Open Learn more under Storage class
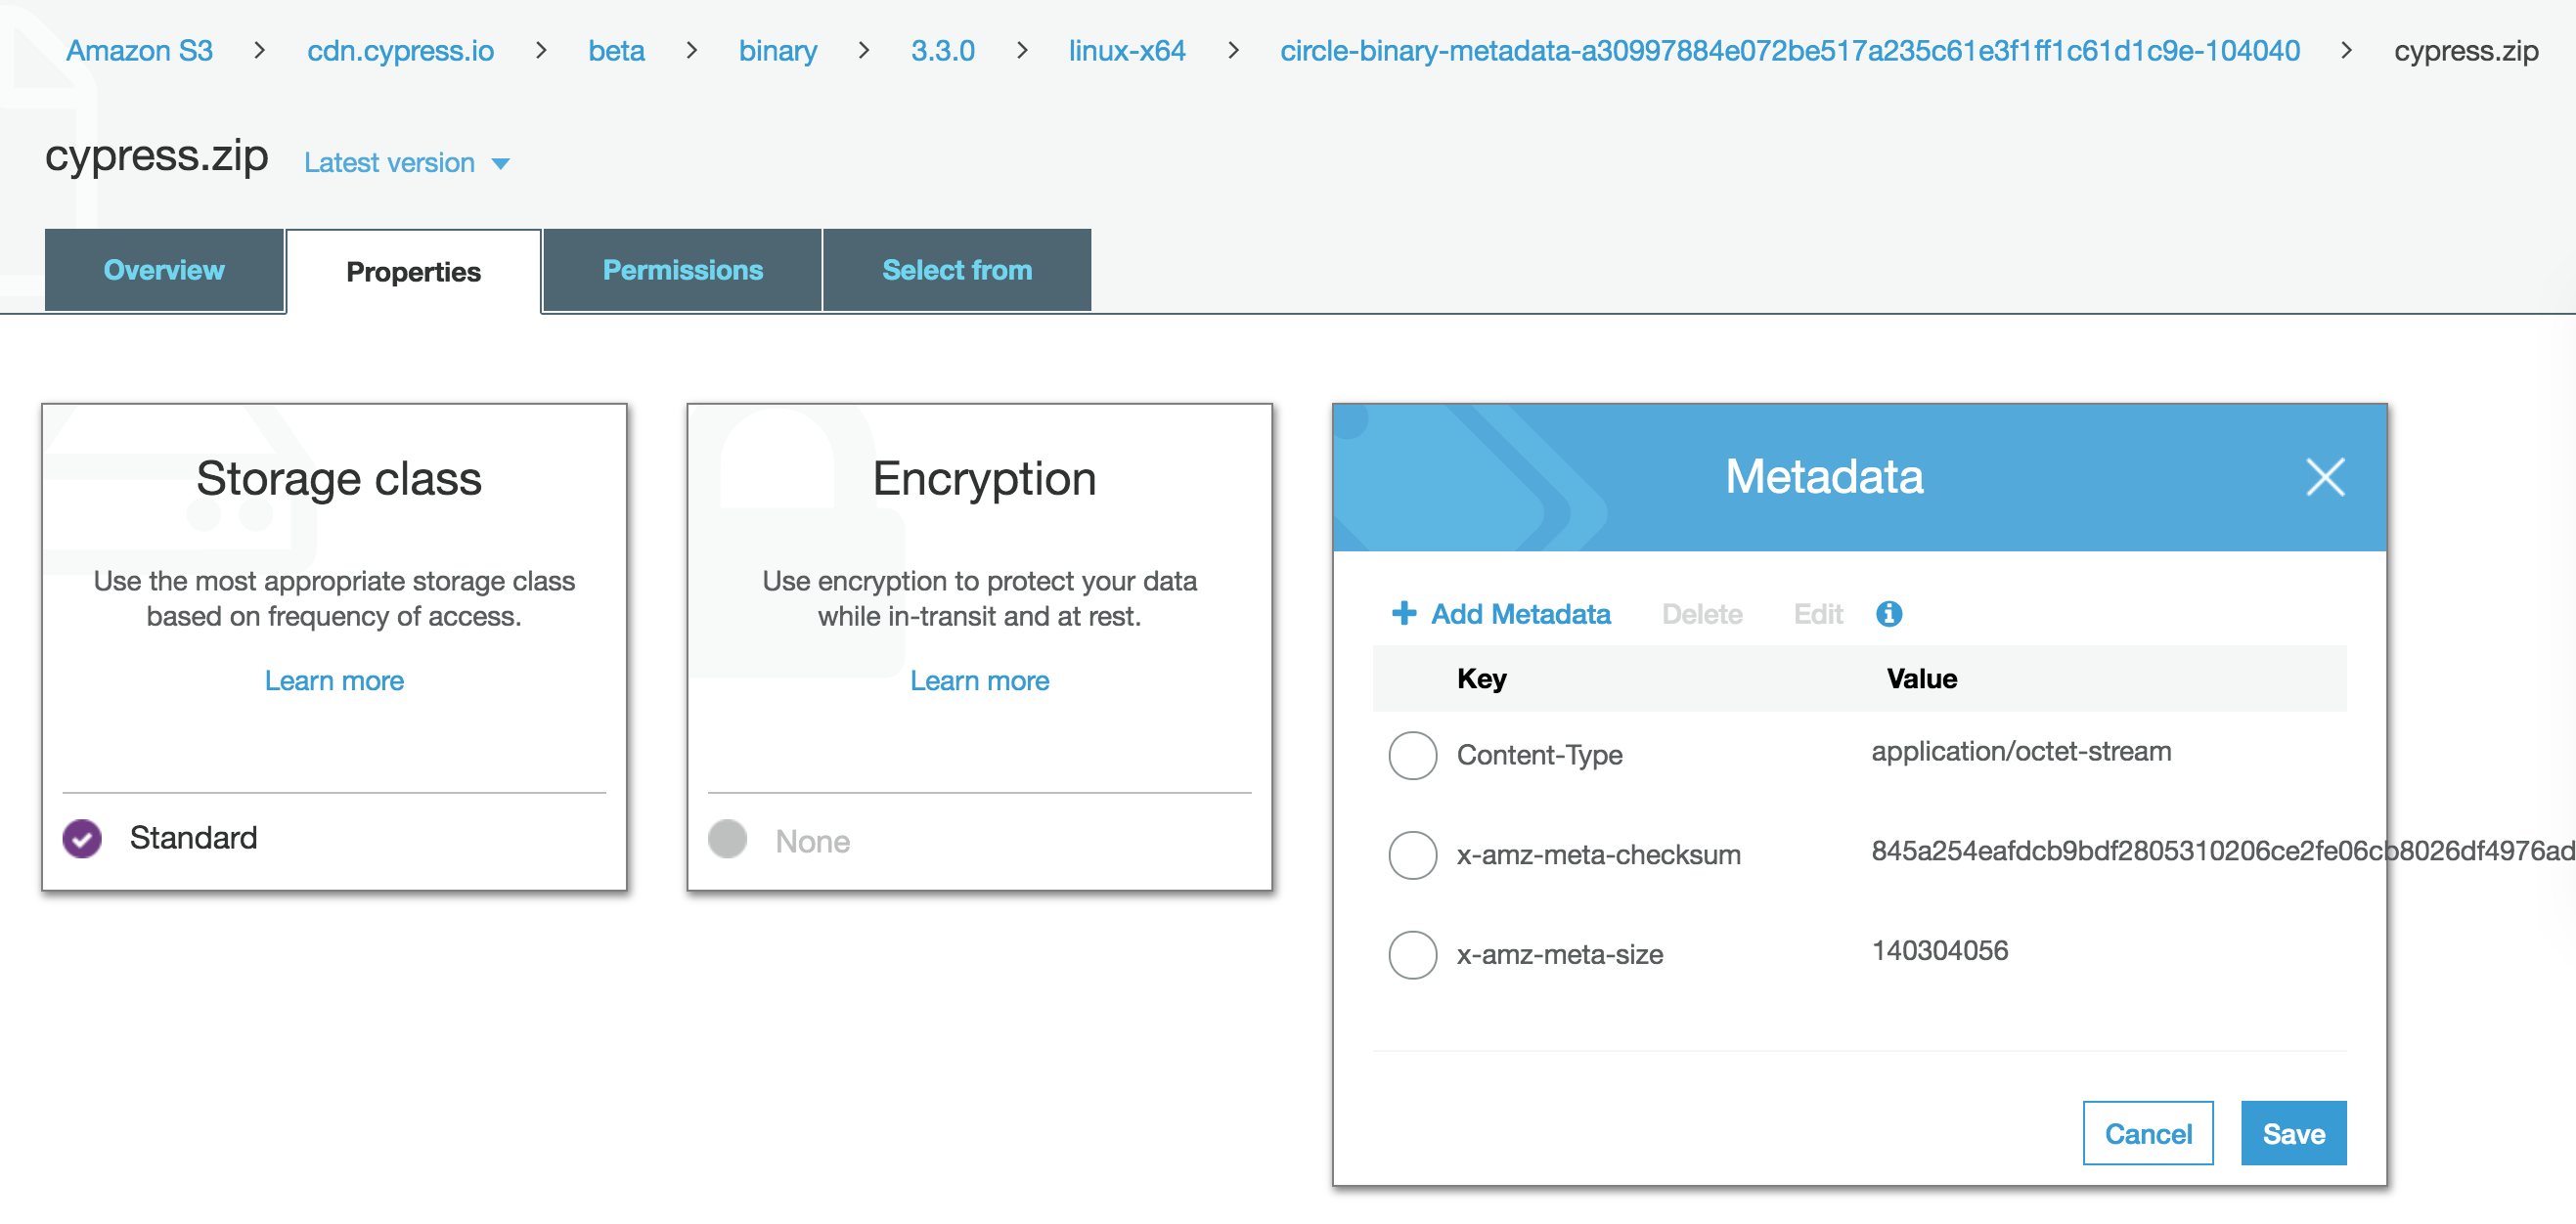This screenshot has width=2576, height=1224. click(x=334, y=681)
